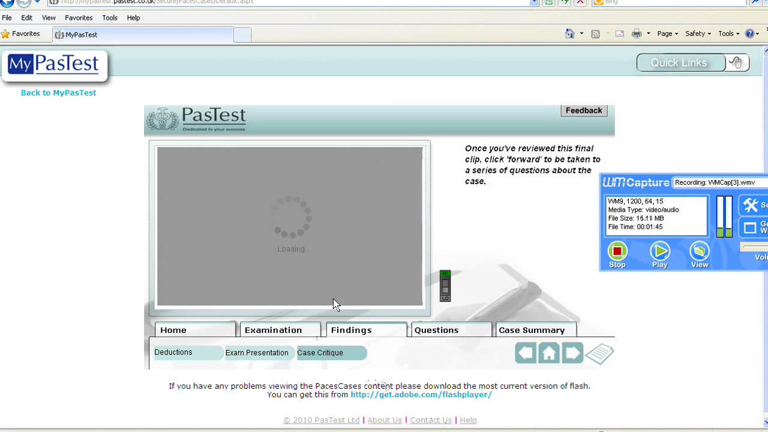768x432 pixels.
Task: Open the browser Edit menu
Action: coord(27,18)
